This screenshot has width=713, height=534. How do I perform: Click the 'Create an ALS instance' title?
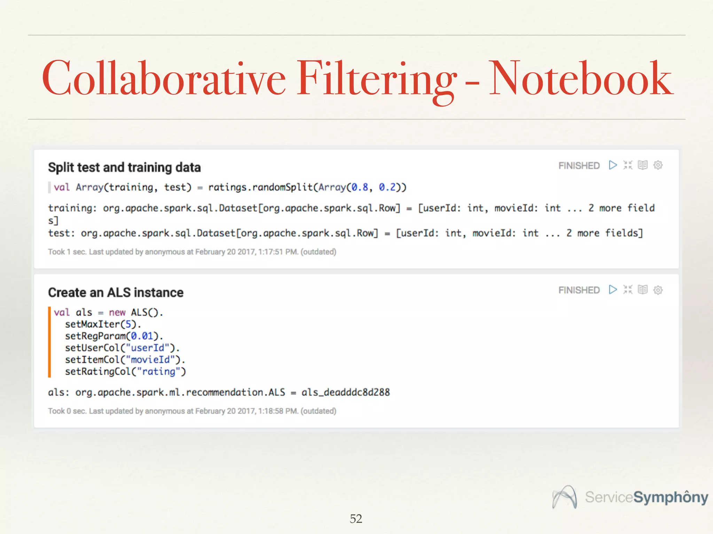tap(116, 293)
